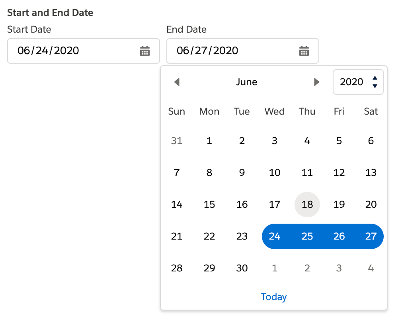Click the previous month arrow
The image size is (402, 316).
[x=177, y=82]
